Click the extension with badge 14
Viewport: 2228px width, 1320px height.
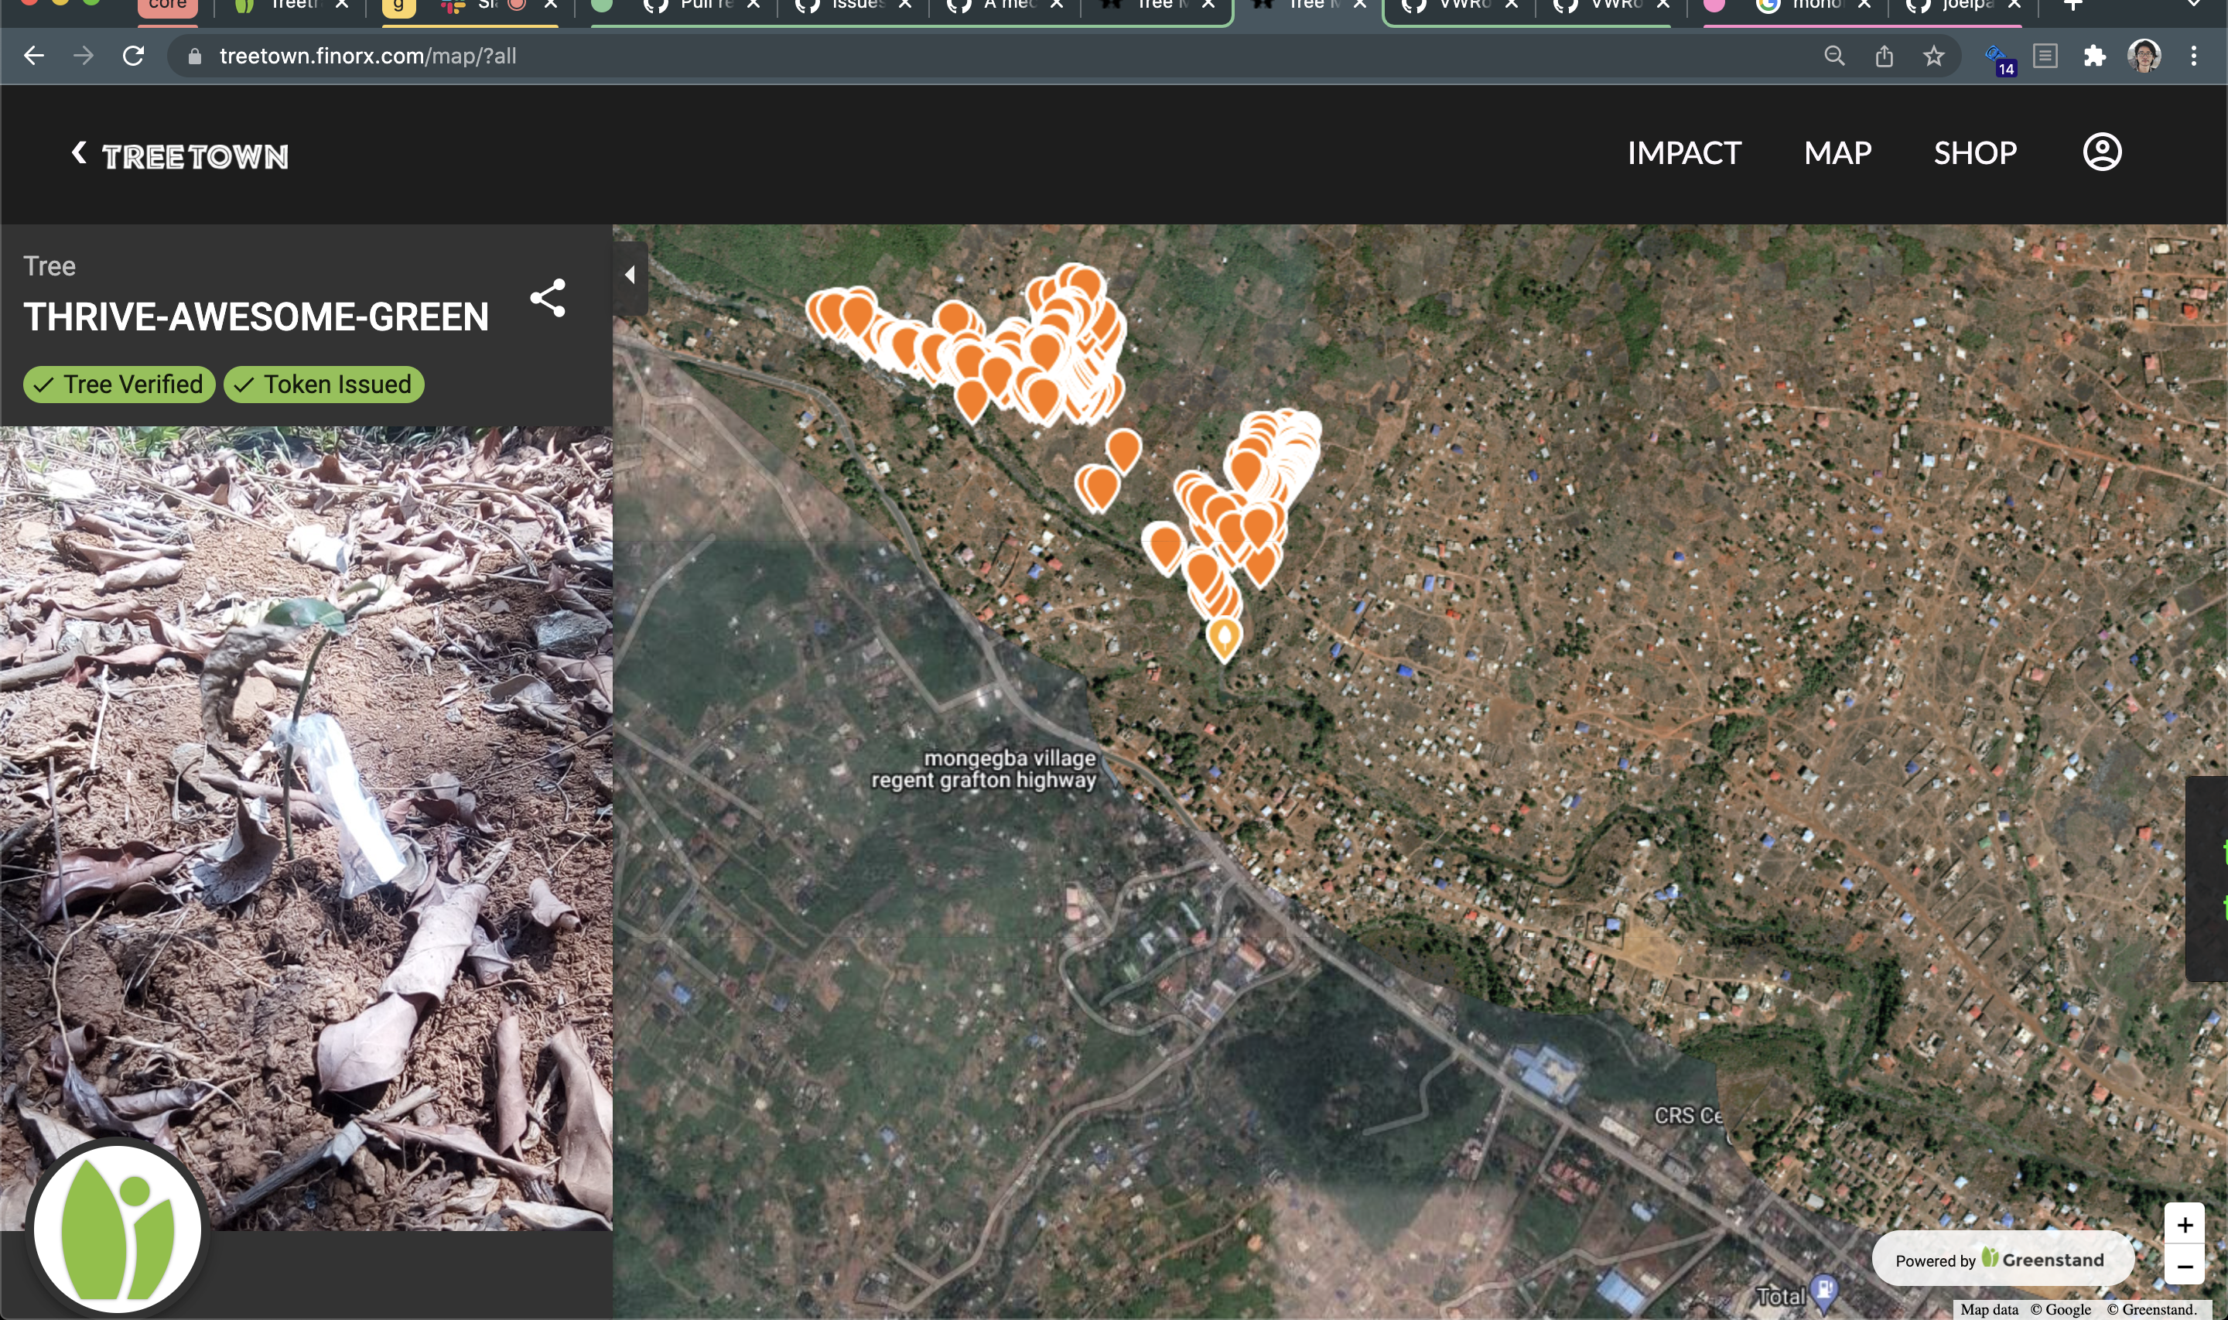coord(1998,59)
